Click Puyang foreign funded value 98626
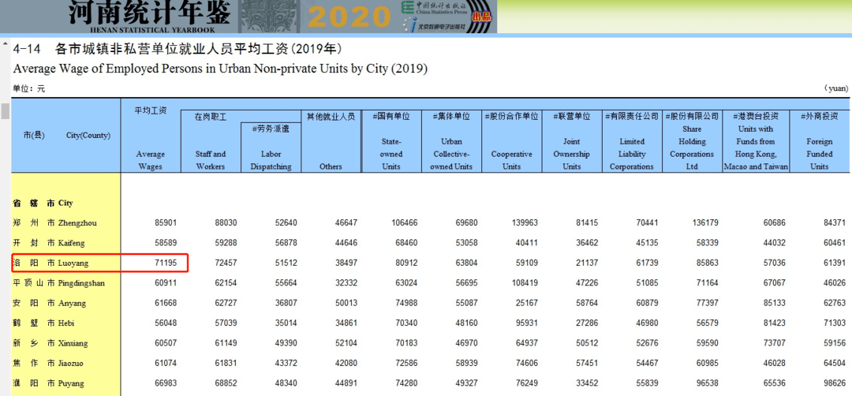The height and width of the screenshot is (396, 852). [x=835, y=383]
